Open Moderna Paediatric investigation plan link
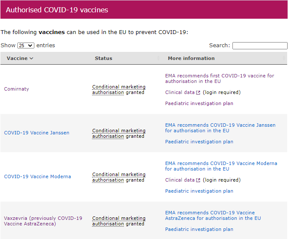The width and height of the screenshot is (288, 239). pyautogui.click(x=199, y=191)
